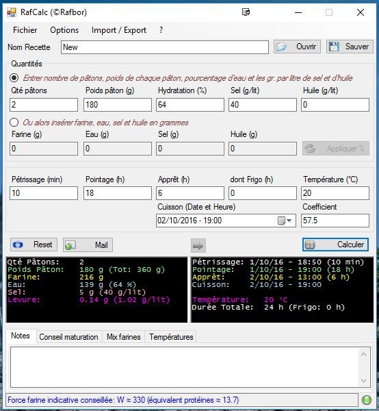Screen dimensions: 379x411
Task: Click the Qté pâtons field
Action: 44,105
